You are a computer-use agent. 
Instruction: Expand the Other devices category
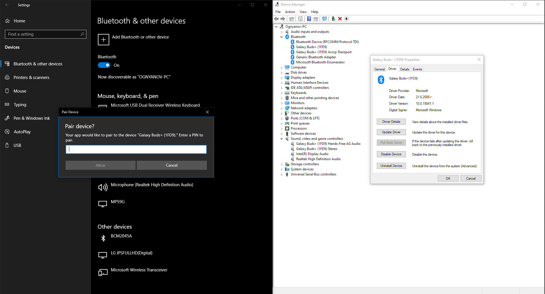(x=282, y=113)
